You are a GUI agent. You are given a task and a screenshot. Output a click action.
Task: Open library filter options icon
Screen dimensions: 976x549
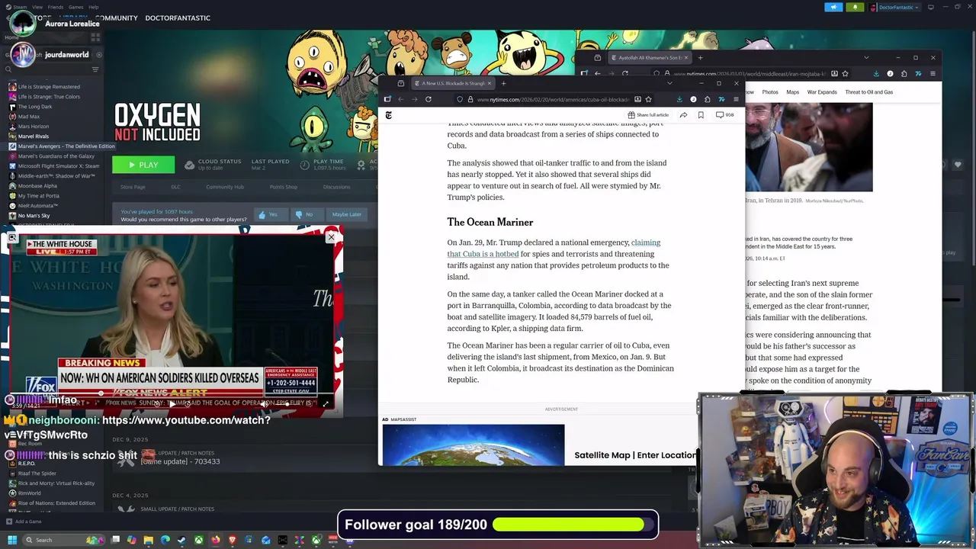click(x=95, y=69)
